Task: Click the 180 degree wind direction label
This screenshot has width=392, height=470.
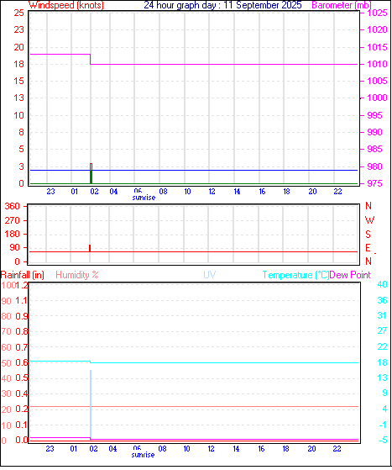Action: (13, 234)
